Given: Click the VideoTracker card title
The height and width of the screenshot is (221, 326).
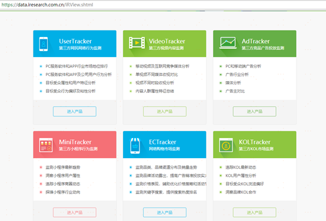Looking at the screenshot, I should (167, 41).
